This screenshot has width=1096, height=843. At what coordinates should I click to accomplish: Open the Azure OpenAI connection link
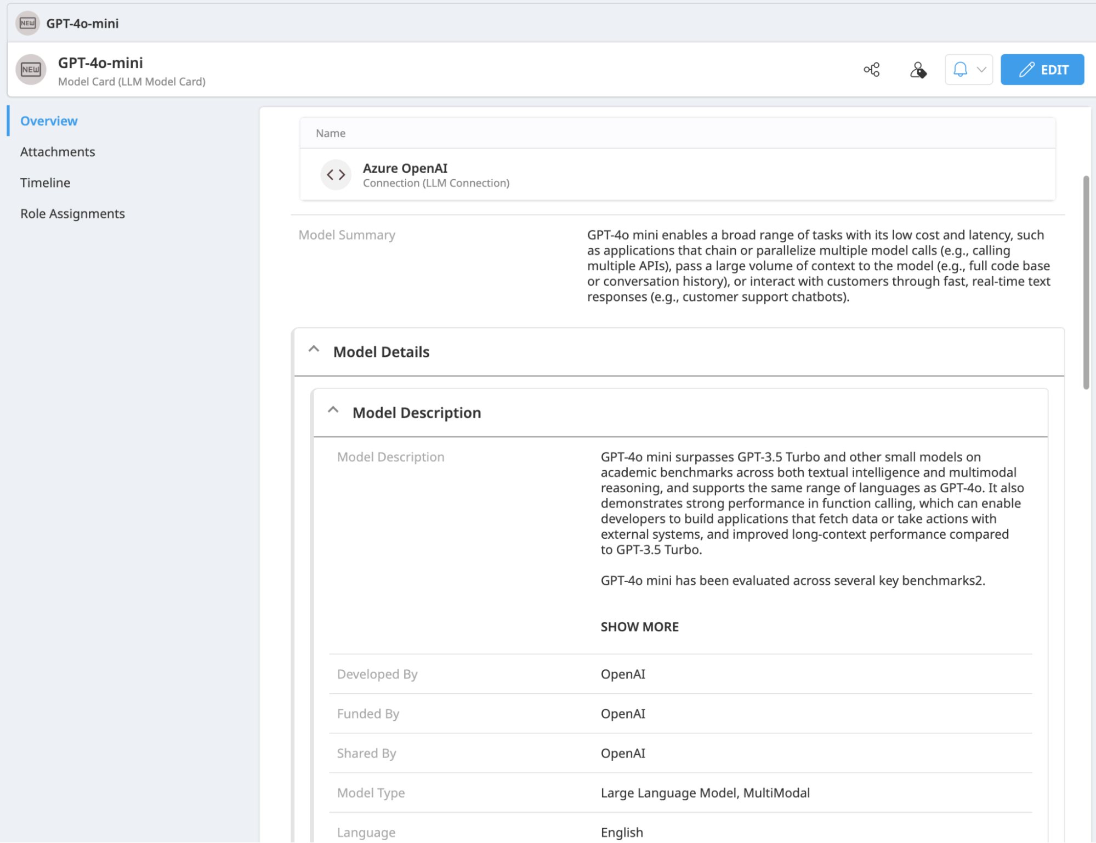405,168
